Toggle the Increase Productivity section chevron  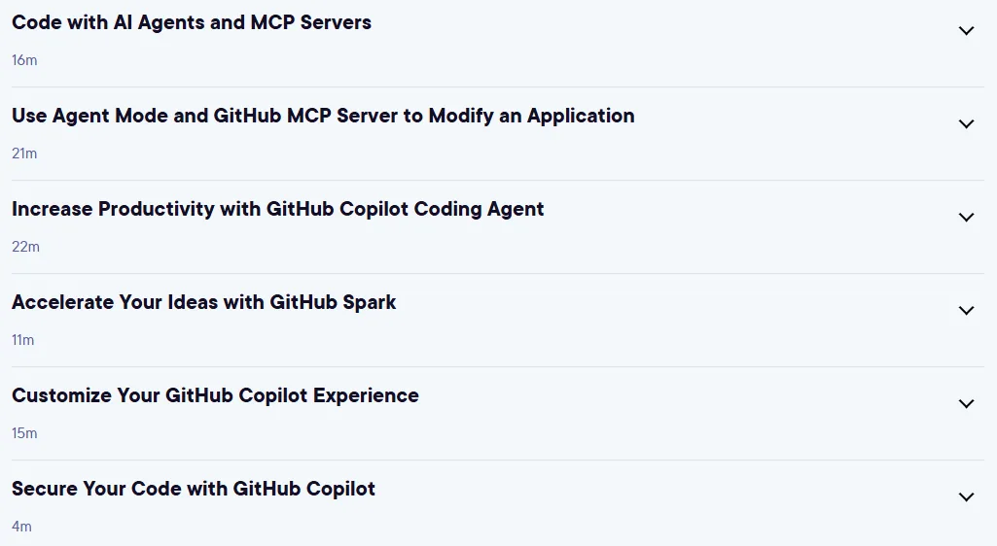click(966, 217)
